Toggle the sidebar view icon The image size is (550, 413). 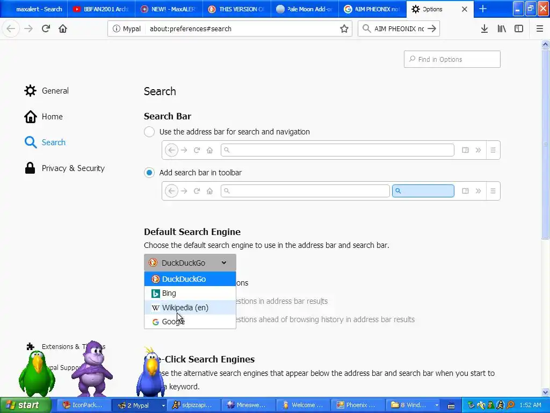tap(519, 29)
